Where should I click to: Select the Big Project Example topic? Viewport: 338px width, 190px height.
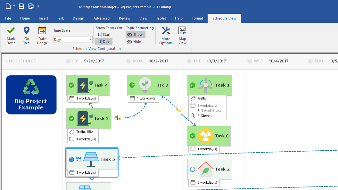tap(31, 95)
